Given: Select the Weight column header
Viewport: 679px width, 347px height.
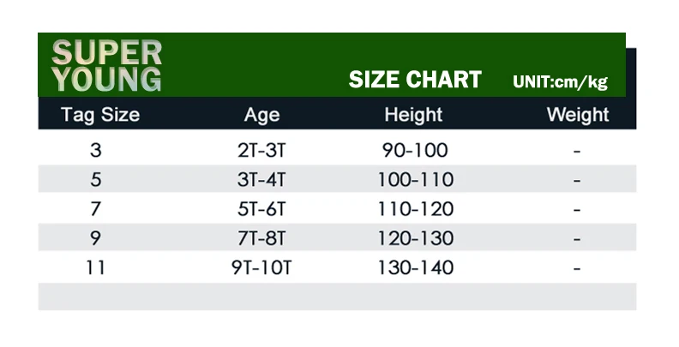Looking at the screenshot, I should pos(578,115).
